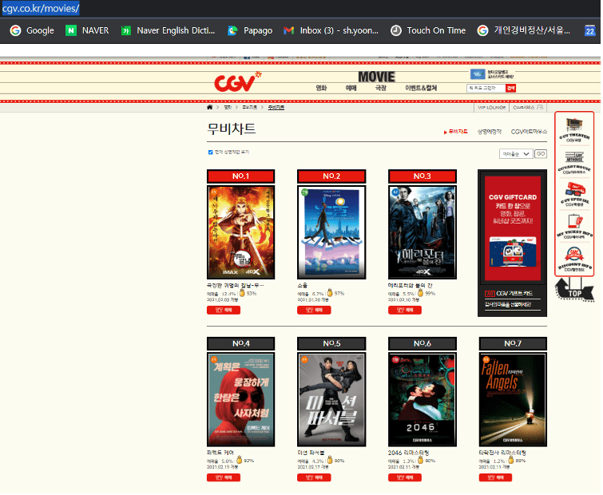Open the 예매 menu
The image size is (603, 495).
click(x=351, y=88)
